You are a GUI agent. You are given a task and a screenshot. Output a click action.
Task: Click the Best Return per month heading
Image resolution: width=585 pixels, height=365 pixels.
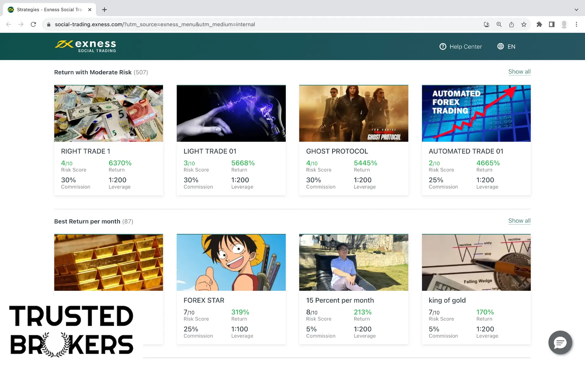tap(87, 221)
